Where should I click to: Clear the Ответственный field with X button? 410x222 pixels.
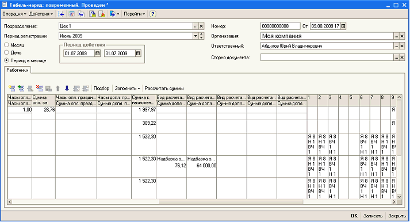pyautogui.click(x=402, y=46)
